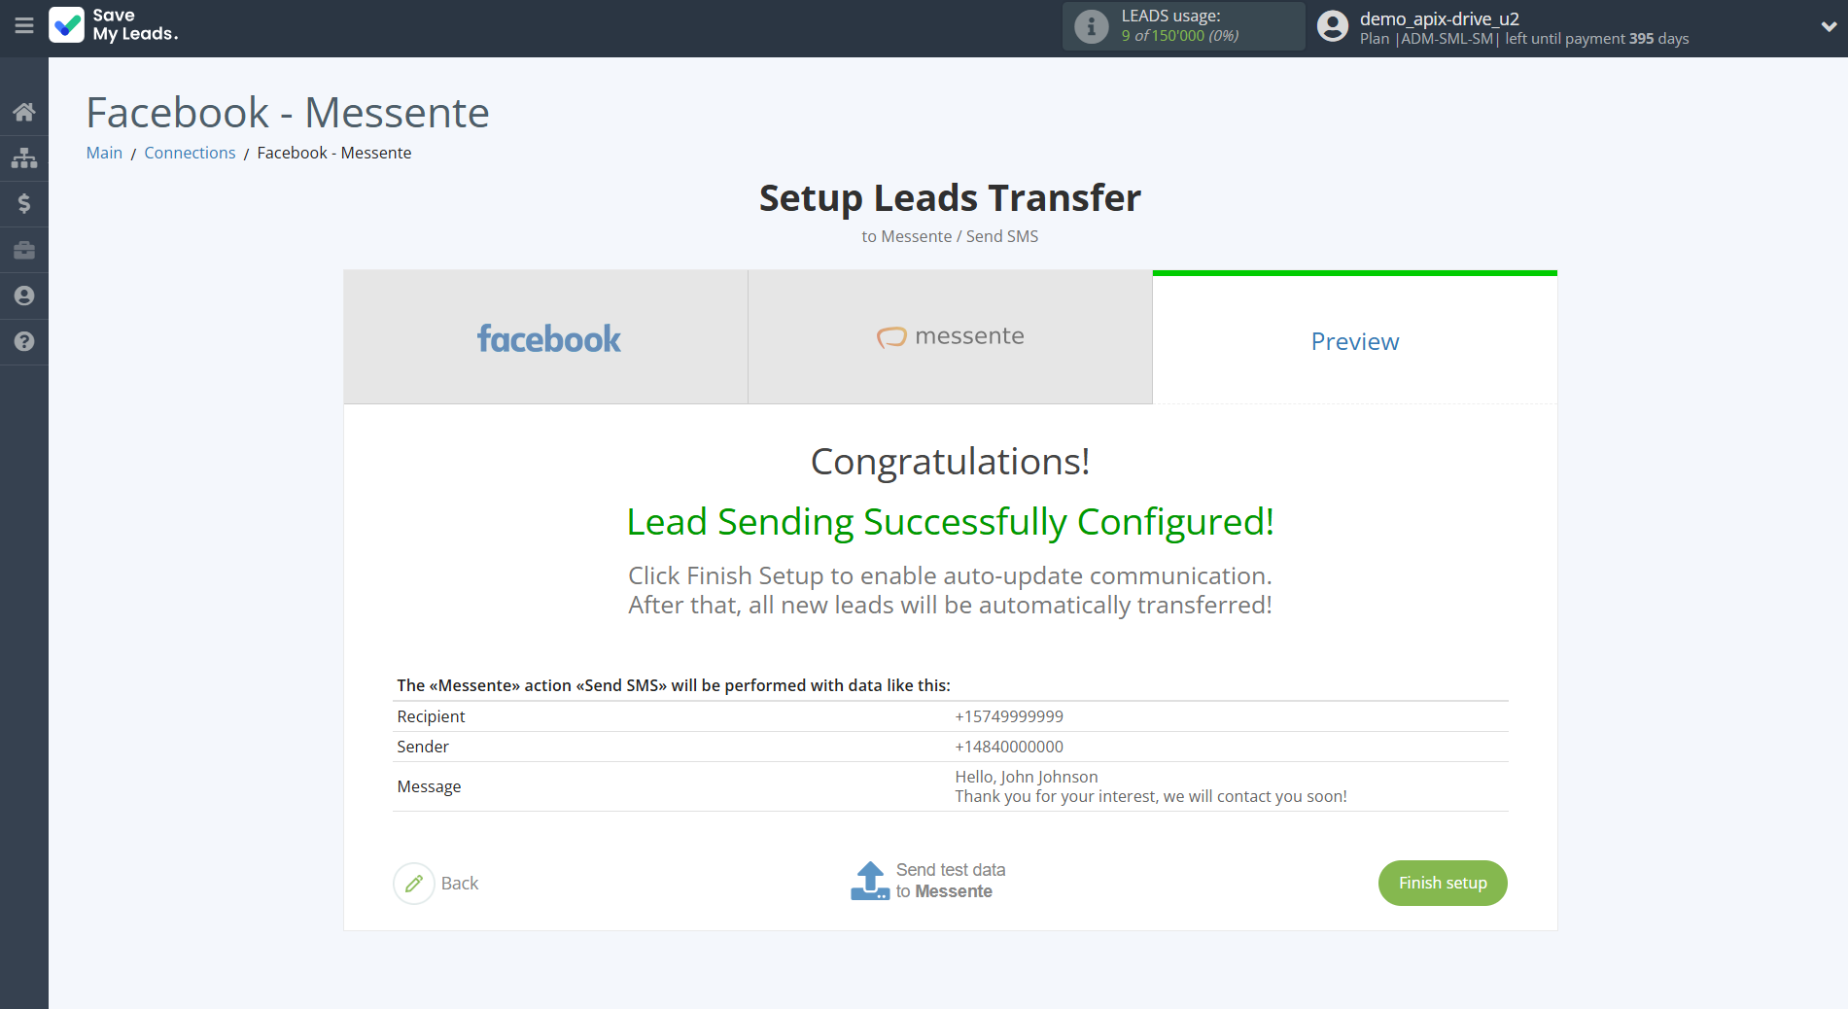Click the SaveMyLeads logo
Viewport: 1848px width, 1009px height.
(114, 25)
